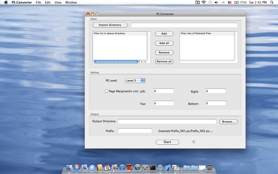Open the View menu
This screenshot has height=174, width=278.
pos(58,2)
